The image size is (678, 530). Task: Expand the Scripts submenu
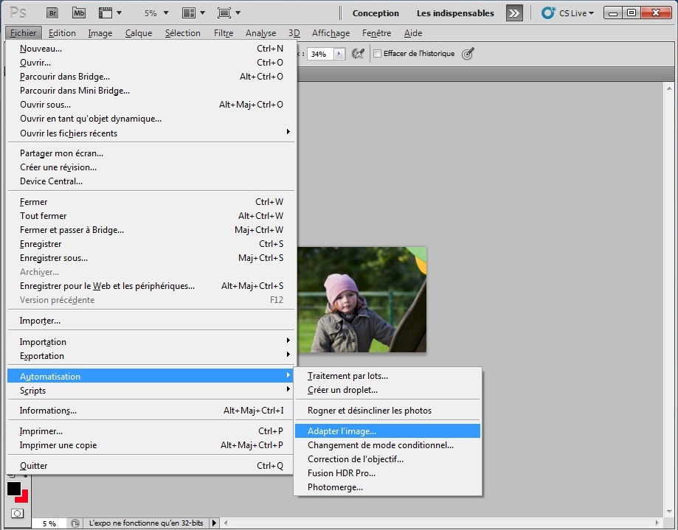tap(151, 391)
